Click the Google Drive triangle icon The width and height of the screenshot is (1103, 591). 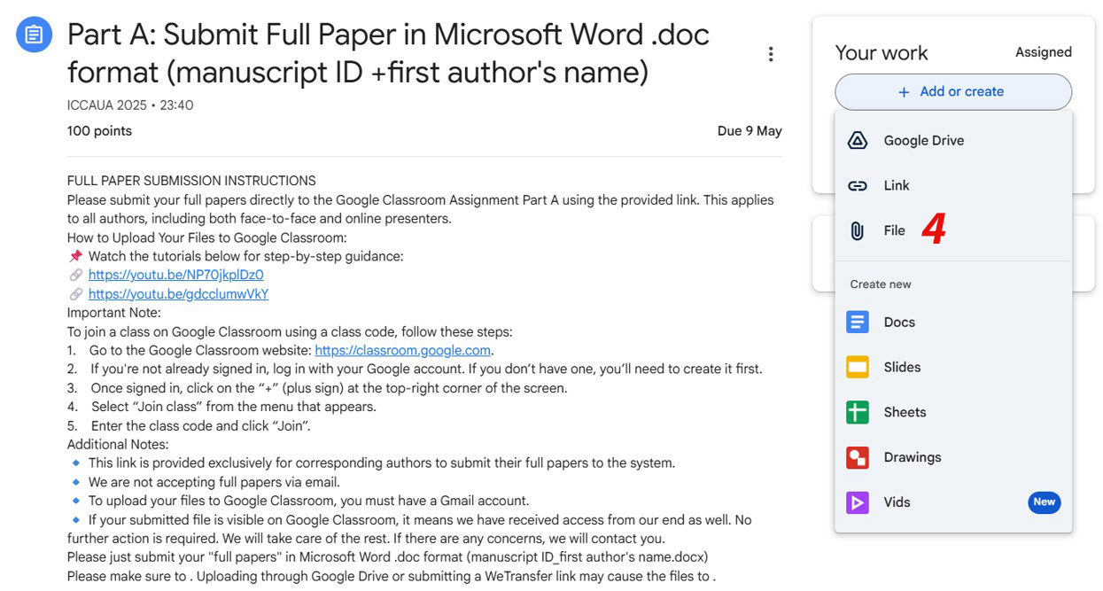point(857,140)
